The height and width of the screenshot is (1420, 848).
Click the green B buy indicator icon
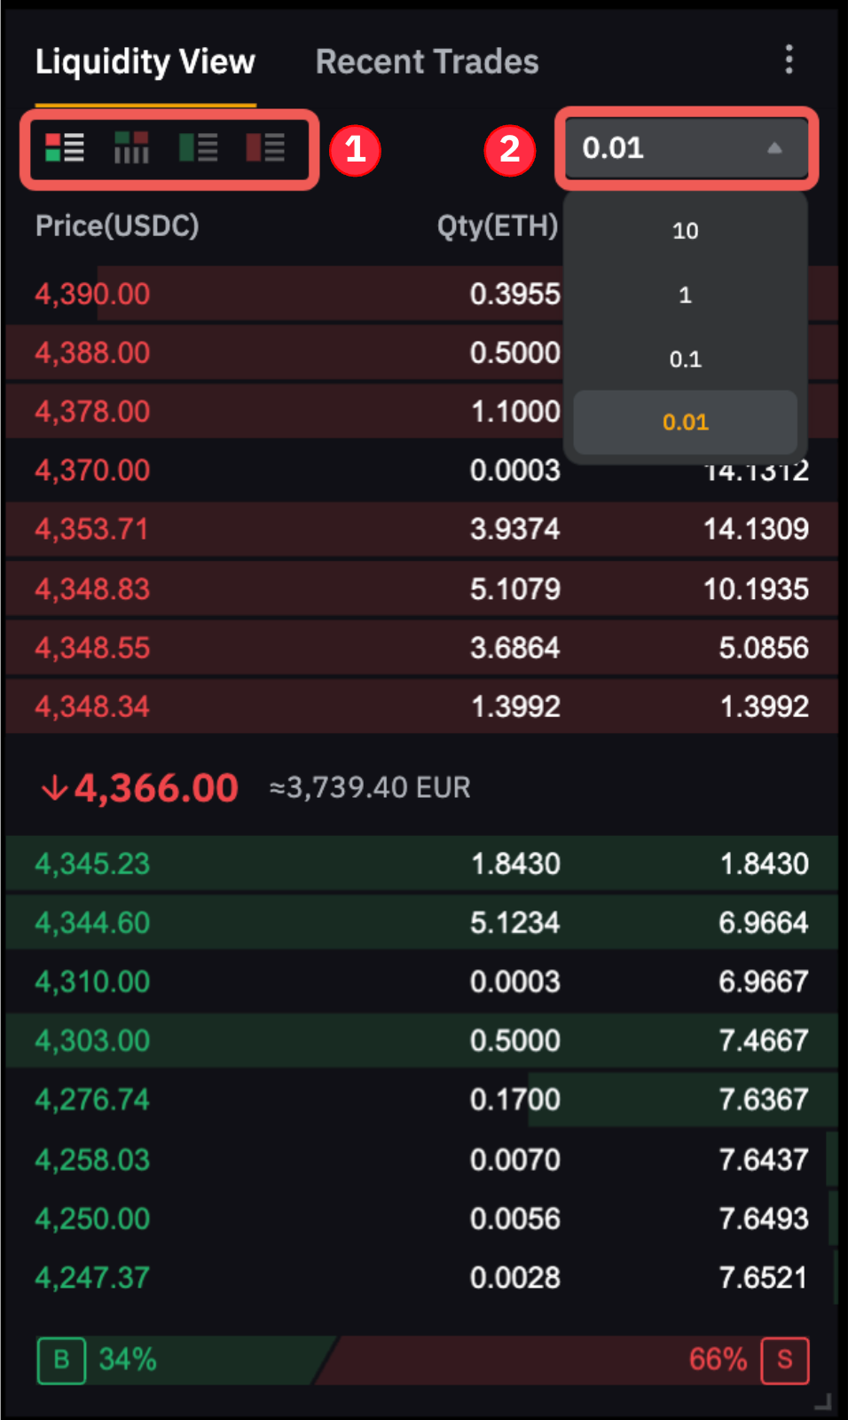click(61, 1360)
